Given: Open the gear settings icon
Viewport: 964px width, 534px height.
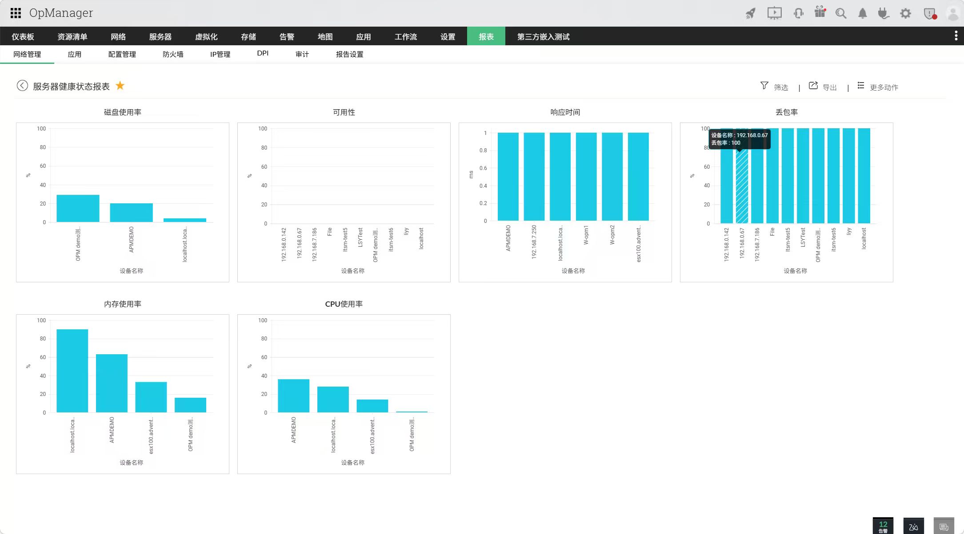Looking at the screenshot, I should click(905, 13).
